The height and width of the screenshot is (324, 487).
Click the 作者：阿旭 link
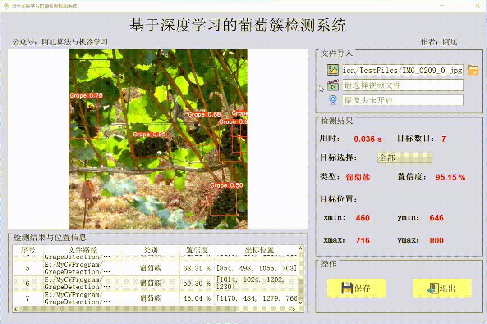coord(439,41)
